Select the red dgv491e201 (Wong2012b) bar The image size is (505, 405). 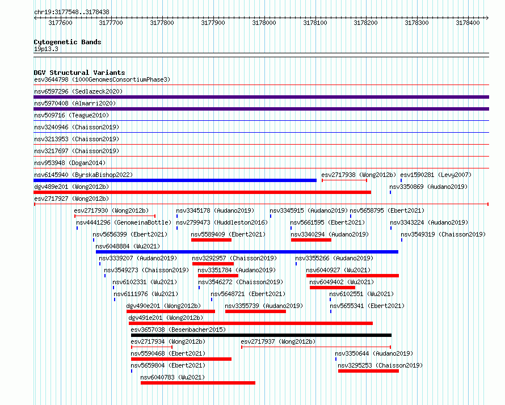[250, 323]
